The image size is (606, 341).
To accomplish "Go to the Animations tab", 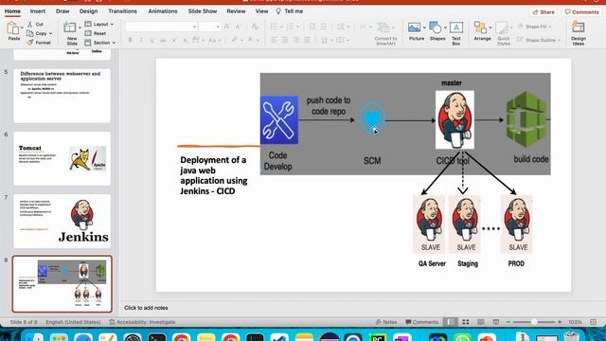I will pos(163,11).
